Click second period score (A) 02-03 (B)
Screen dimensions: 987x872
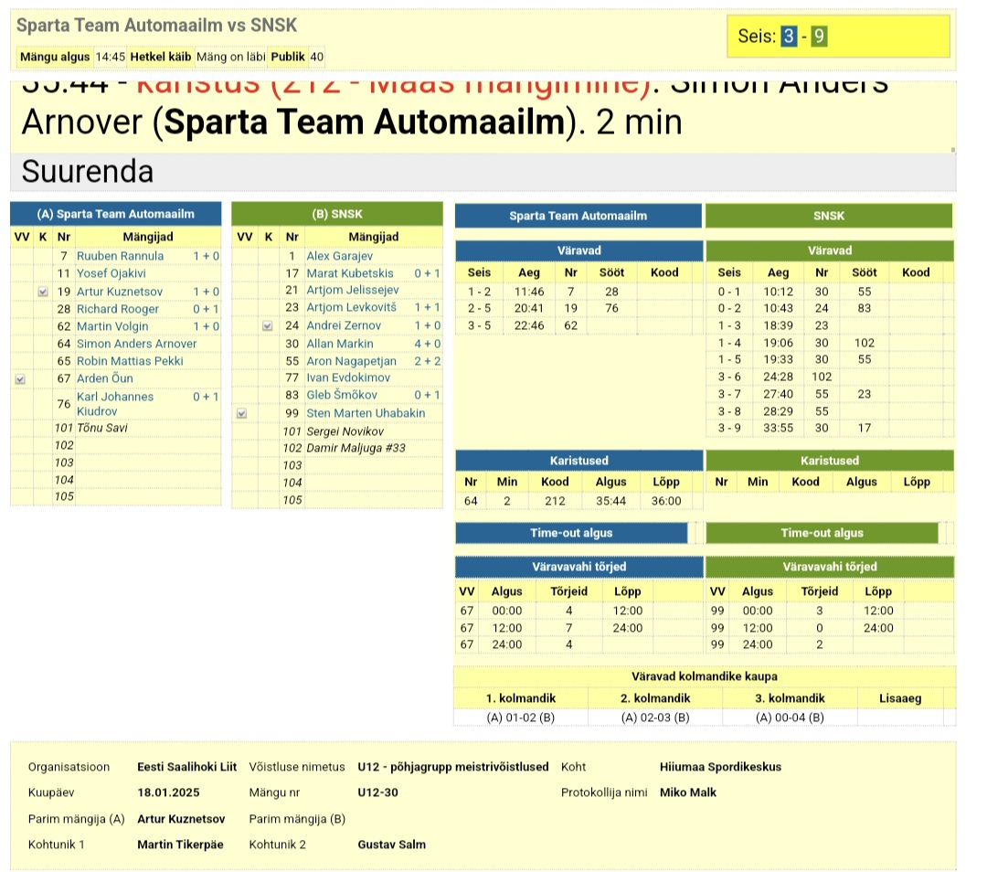pos(655,718)
